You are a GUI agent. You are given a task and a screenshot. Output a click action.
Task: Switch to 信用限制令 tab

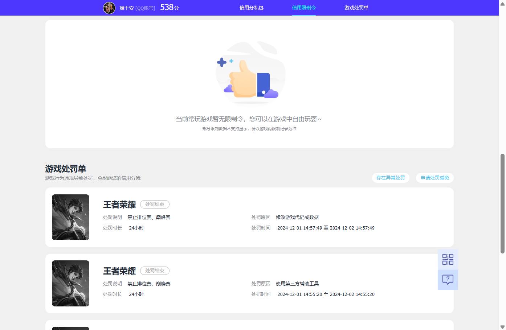tap(304, 8)
